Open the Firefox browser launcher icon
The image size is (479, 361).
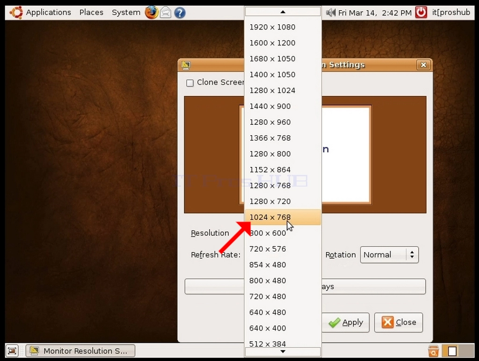tap(152, 13)
